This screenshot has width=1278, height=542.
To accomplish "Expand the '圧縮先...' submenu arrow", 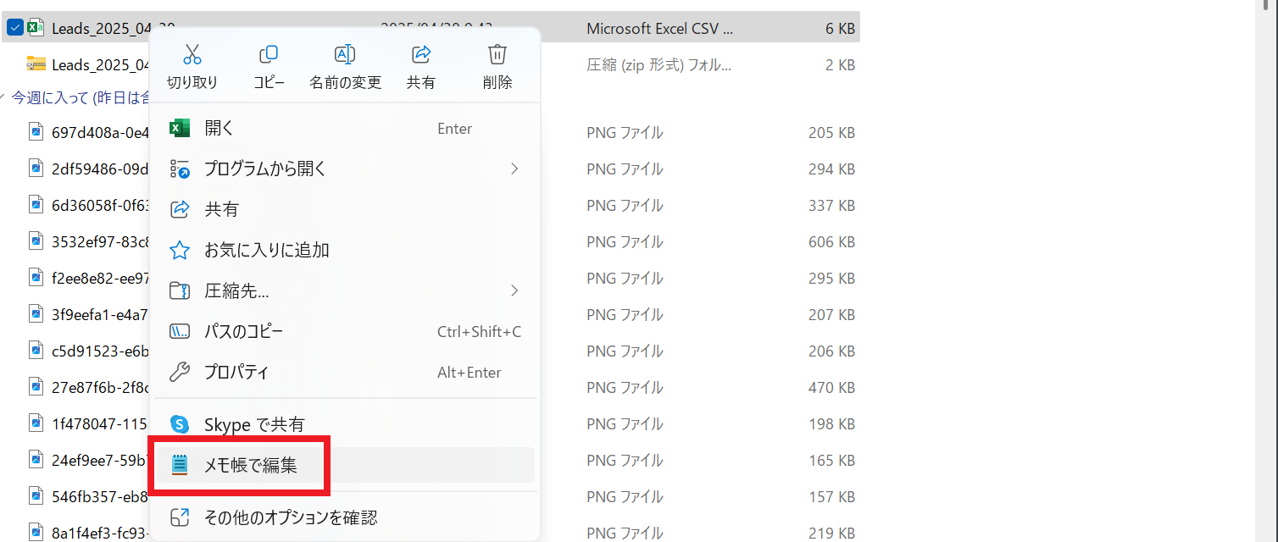I will click(514, 290).
